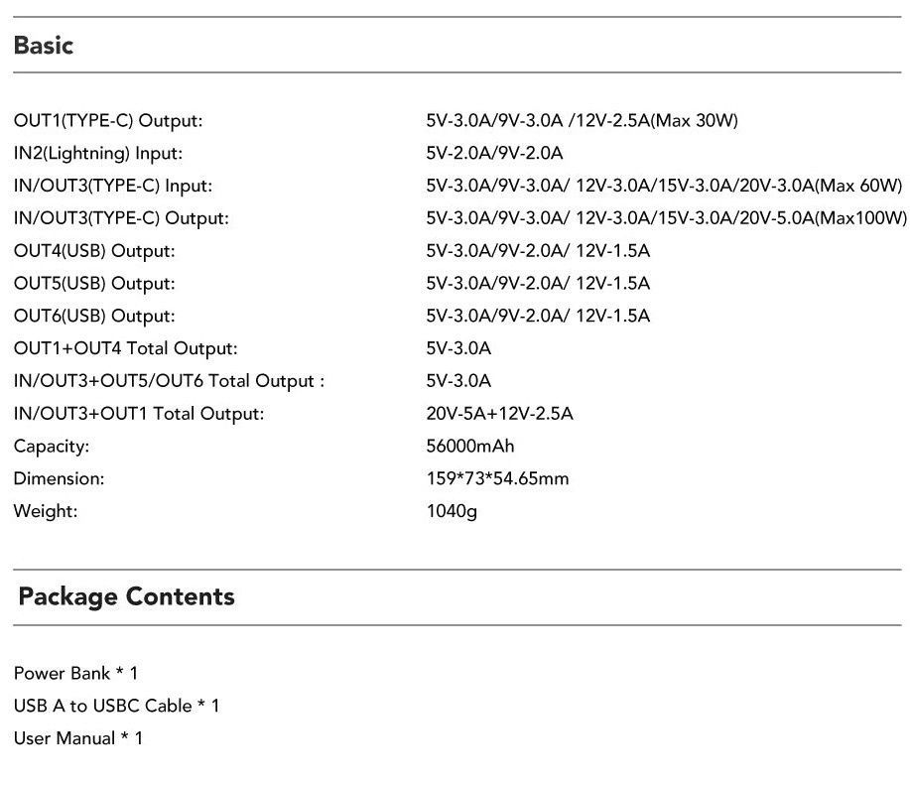
Task: Click the Basic section heading
Action: click(44, 46)
